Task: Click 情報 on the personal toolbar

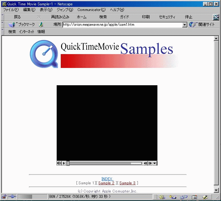Action: [41, 32]
